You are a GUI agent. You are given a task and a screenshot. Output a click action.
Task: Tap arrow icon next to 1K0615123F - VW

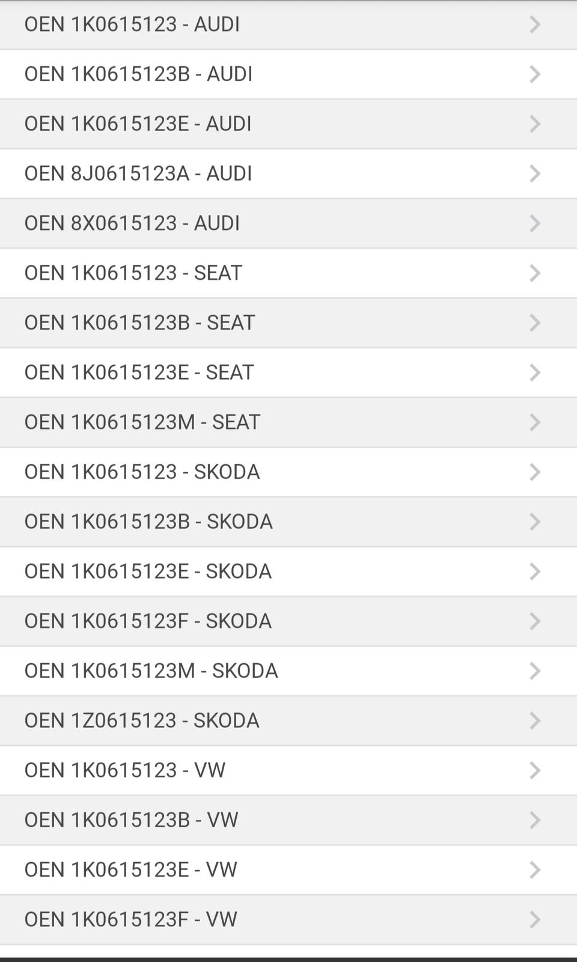tap(534, 919)
